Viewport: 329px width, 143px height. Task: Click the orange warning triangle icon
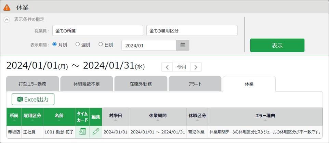pyautogui.click(x=7, y=8)
